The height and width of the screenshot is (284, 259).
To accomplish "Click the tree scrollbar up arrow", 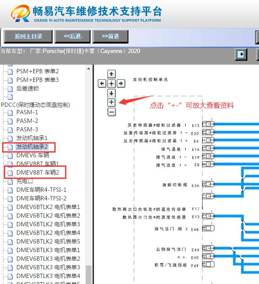I will click(89, 69).
